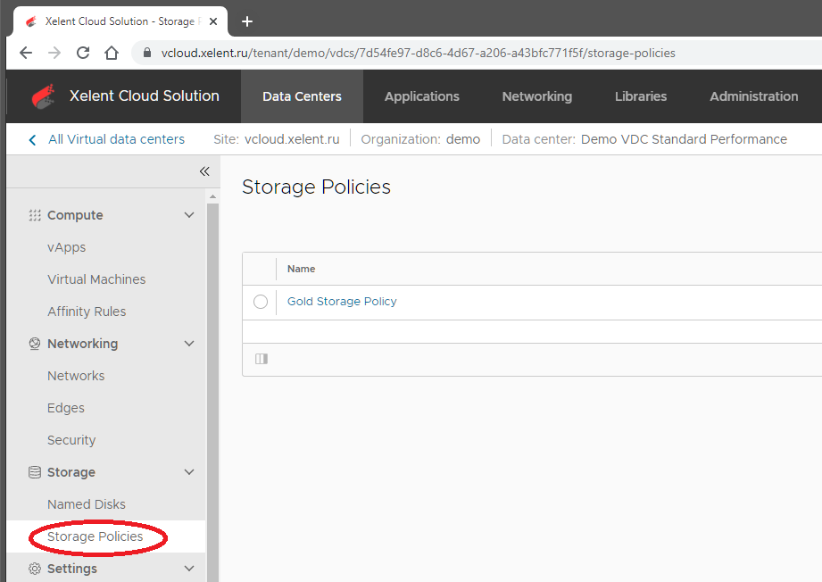Open Named Disks in the sidebar

(87, 504)
